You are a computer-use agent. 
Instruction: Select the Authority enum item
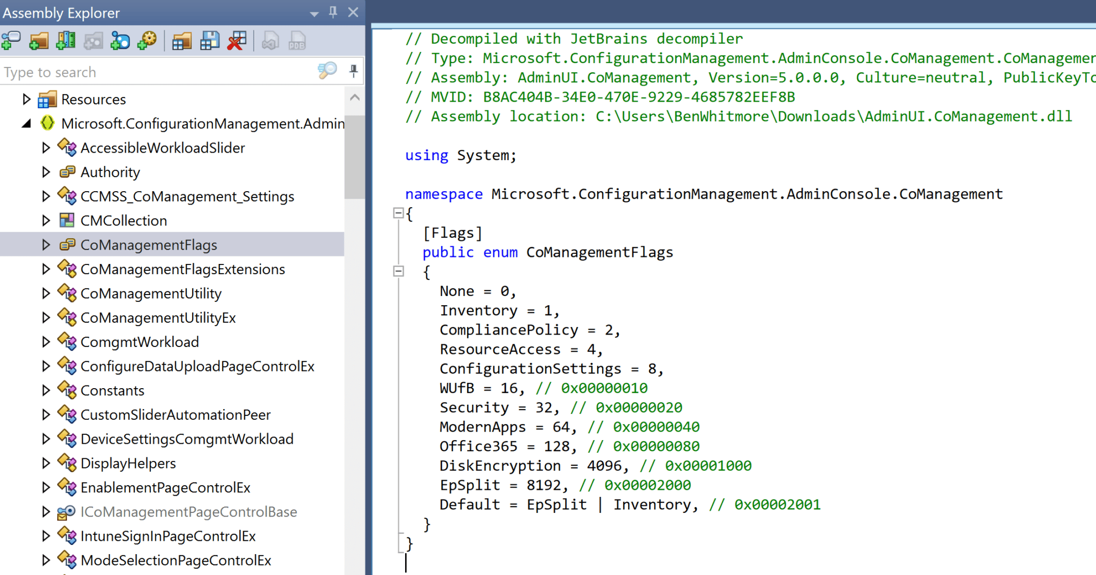pos(110,172)
